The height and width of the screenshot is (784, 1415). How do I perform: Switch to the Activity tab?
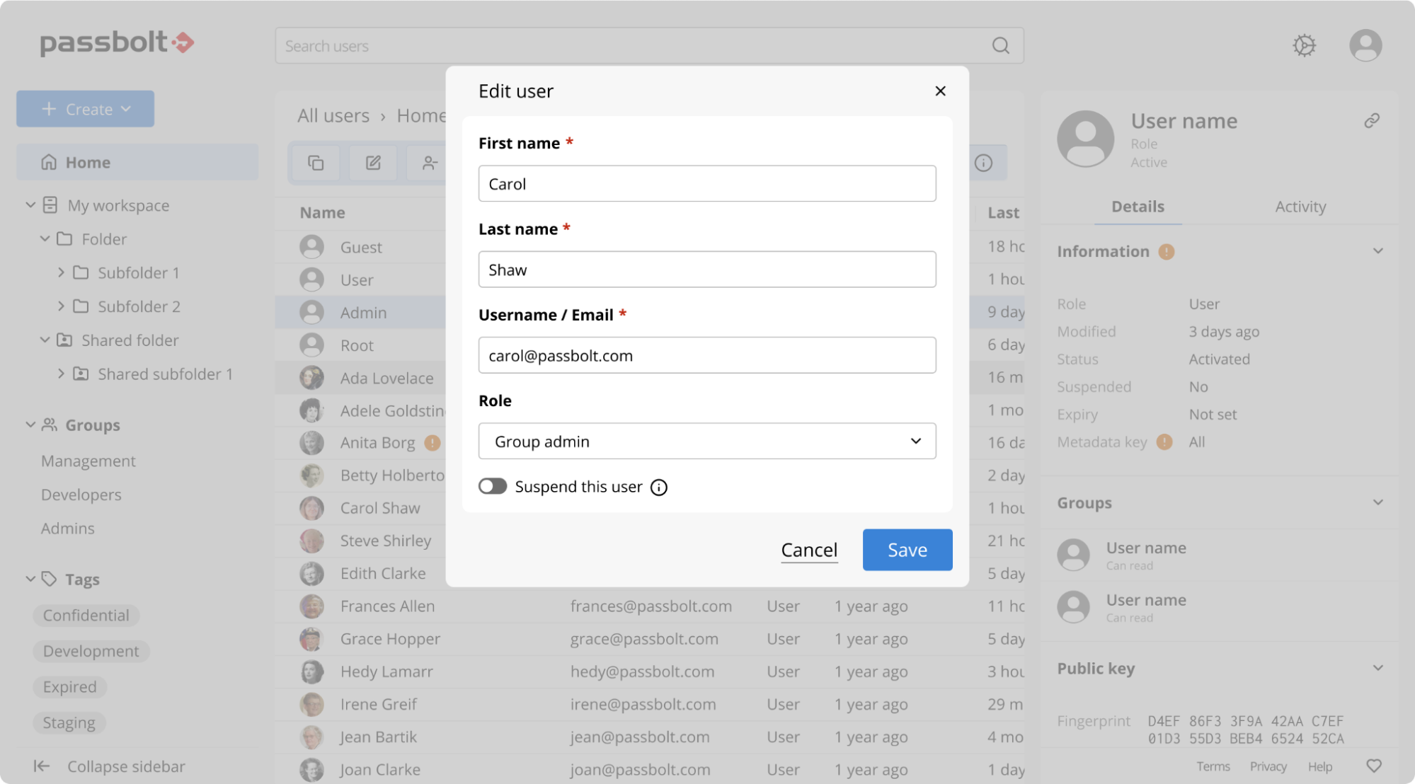coord(1300,207)
